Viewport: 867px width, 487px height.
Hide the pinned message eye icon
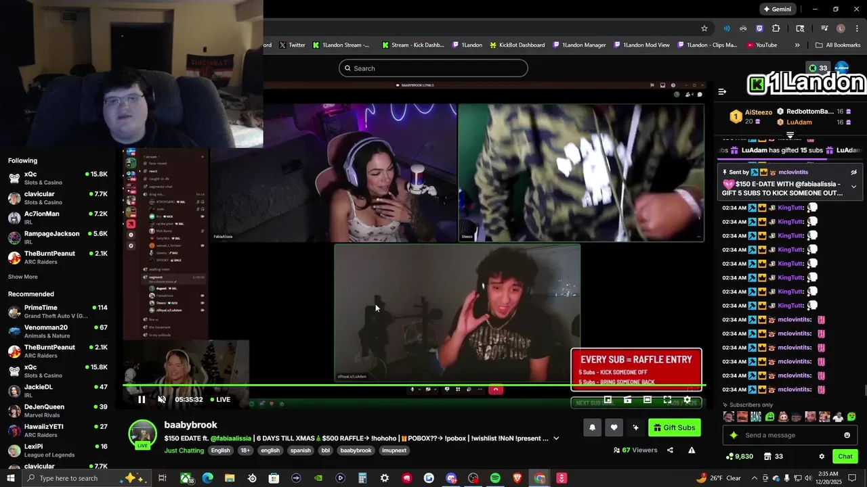coord(853,172)
